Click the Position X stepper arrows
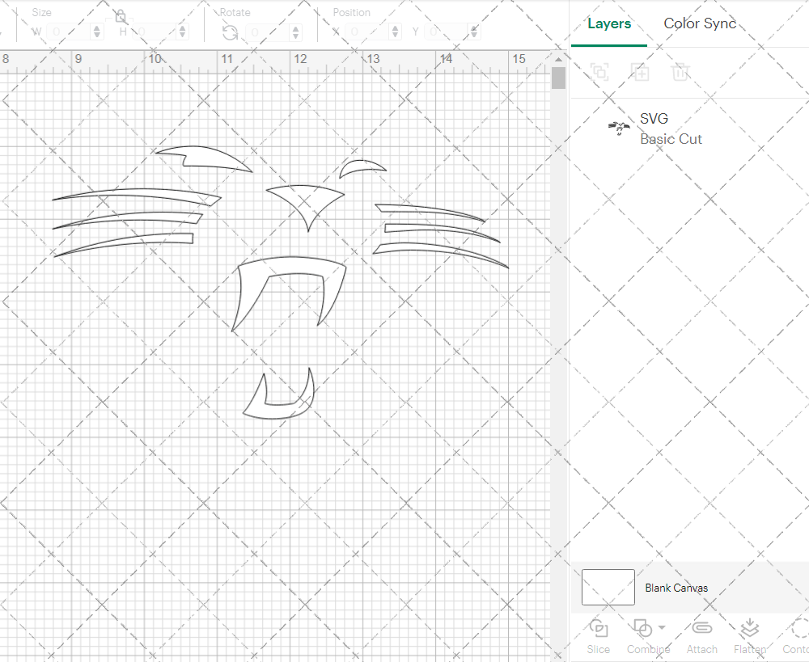The image size is (809, 662). (396, 32)
